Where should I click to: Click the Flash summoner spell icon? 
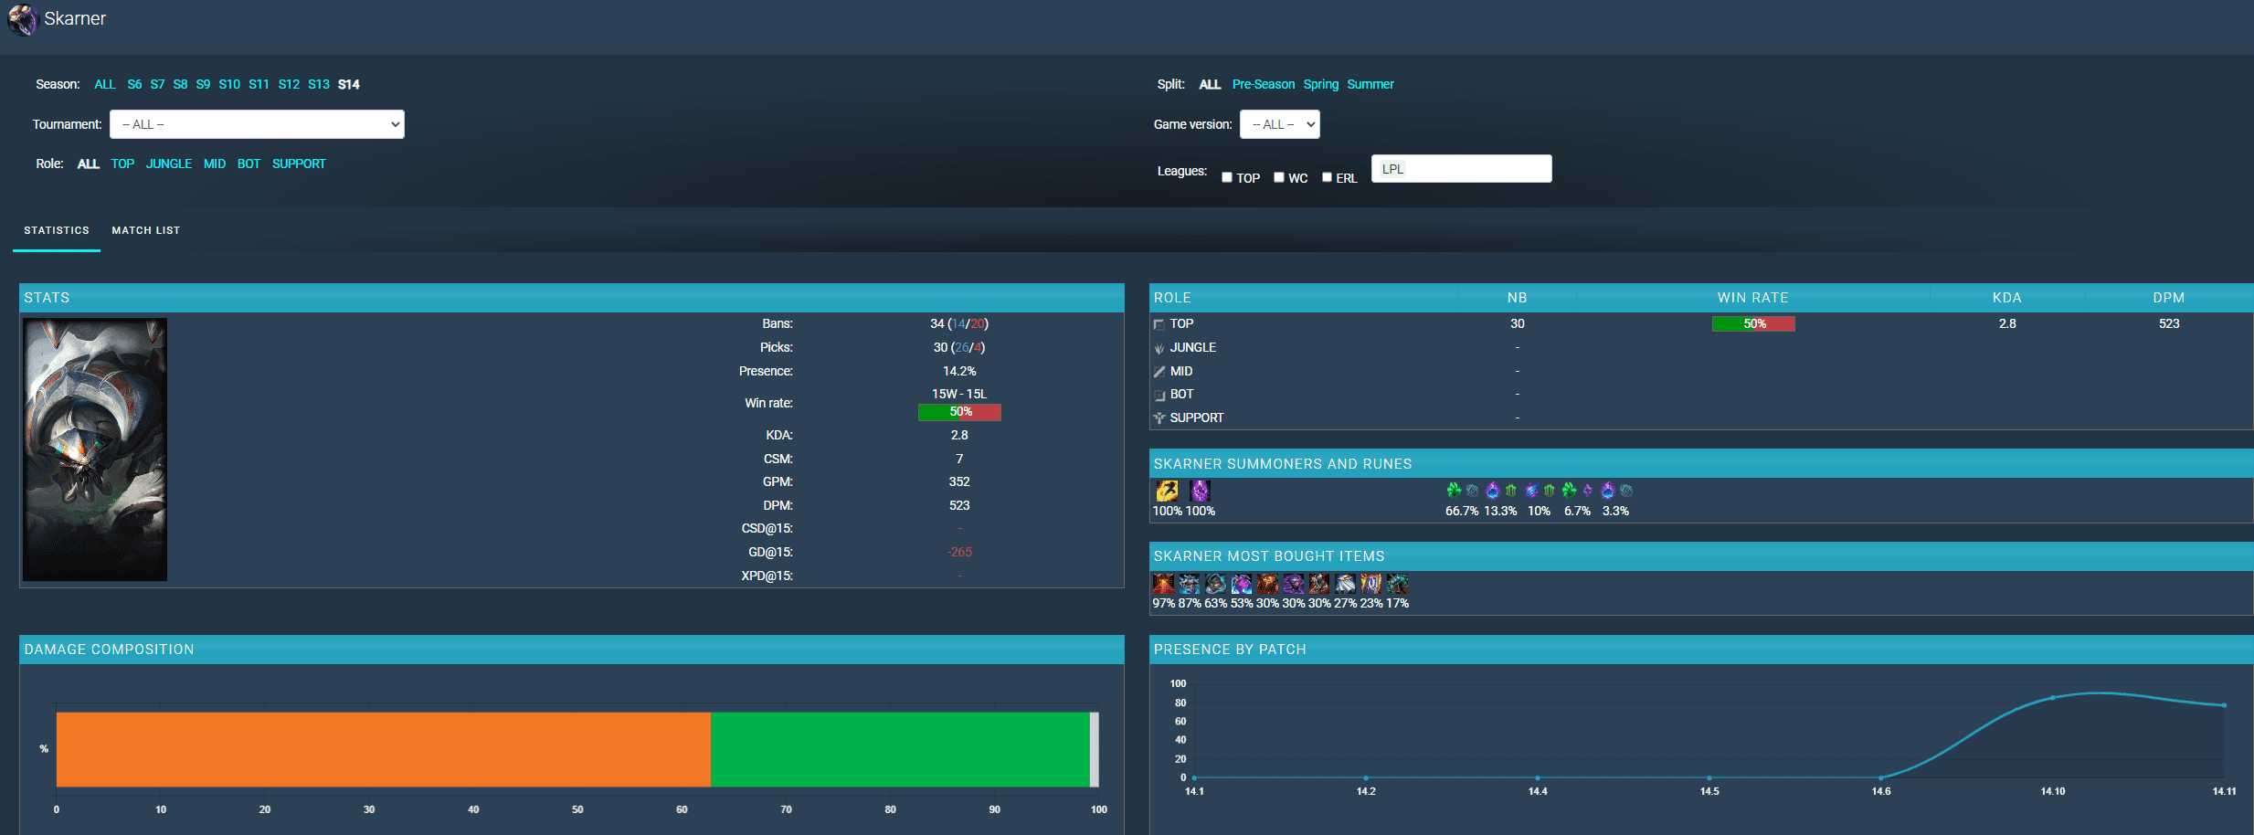click(x=1167, y=491)
